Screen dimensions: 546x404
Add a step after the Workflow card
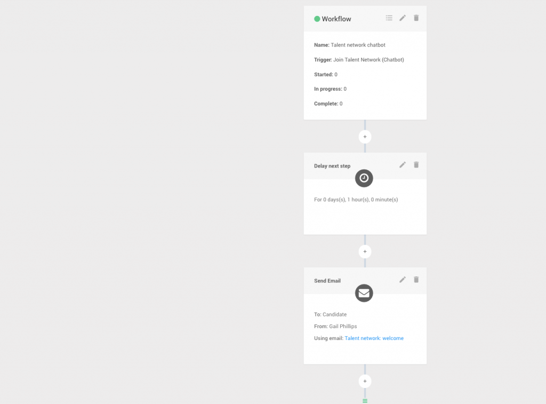pos(365,137)
